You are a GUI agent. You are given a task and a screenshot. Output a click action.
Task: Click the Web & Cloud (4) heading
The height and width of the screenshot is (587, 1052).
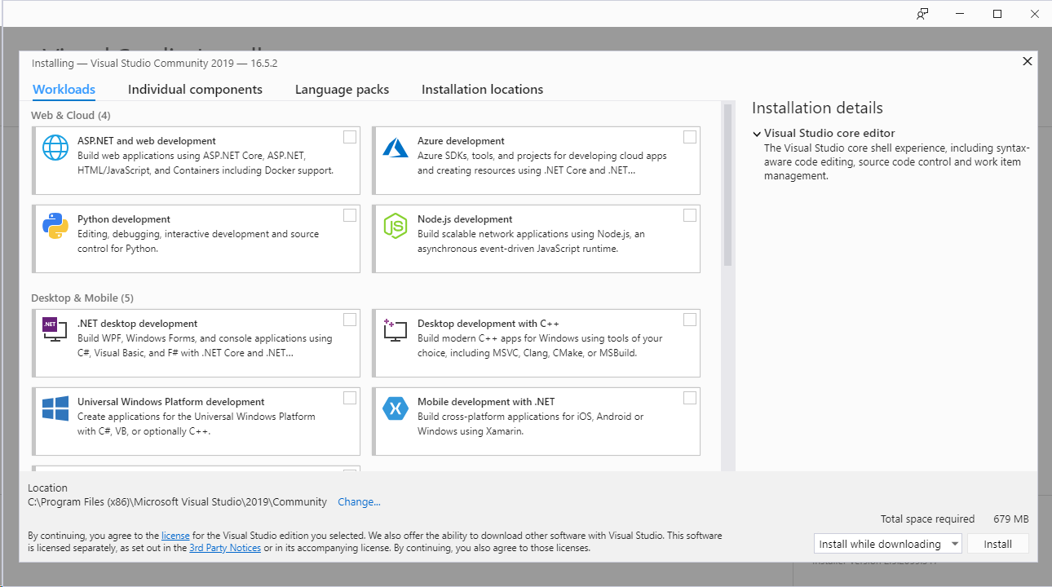coord(71,116)
